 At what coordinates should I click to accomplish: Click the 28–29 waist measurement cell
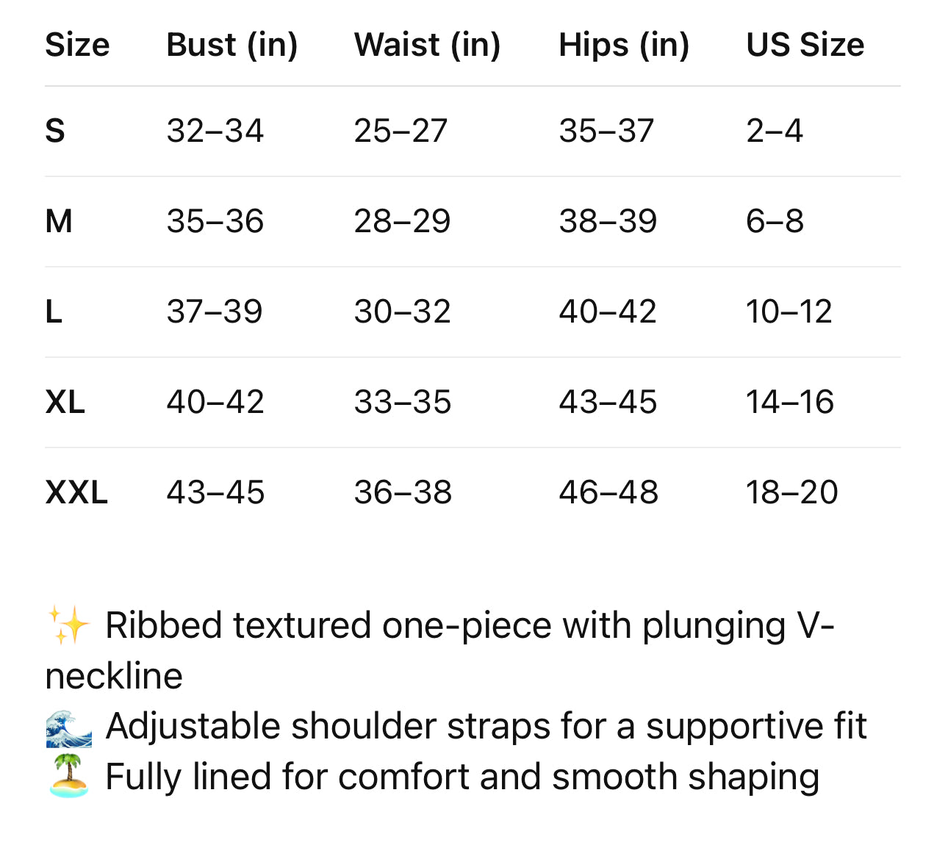coord(402,221)
